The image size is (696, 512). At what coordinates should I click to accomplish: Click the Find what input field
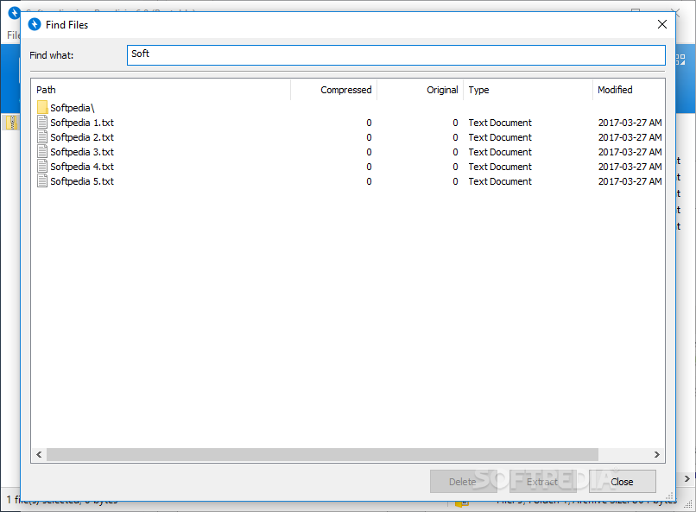click(x=396, y=55)
